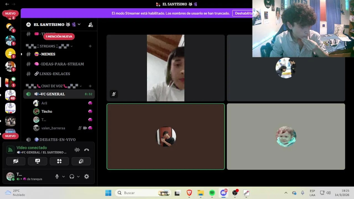The height and width of the screenshot is (199, 354).
Task: Jump to the 1 MENCIÓN NUEVA
Action: tap(59, 36)
